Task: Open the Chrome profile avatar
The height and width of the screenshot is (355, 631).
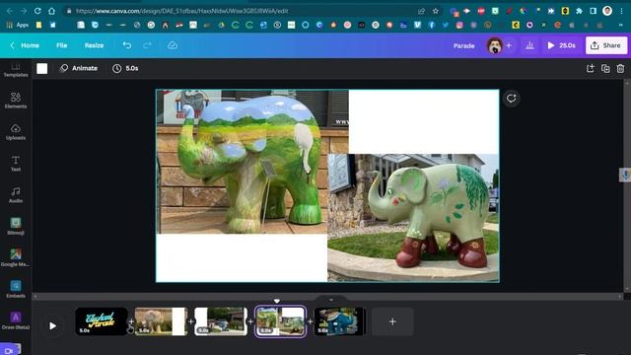Action: click(607, 11)
